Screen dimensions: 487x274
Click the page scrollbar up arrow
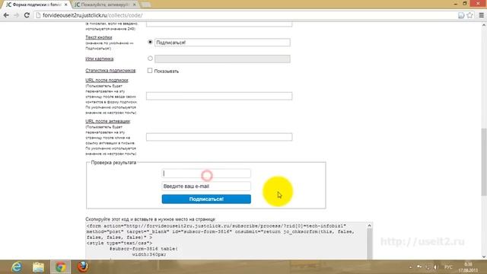484,25
